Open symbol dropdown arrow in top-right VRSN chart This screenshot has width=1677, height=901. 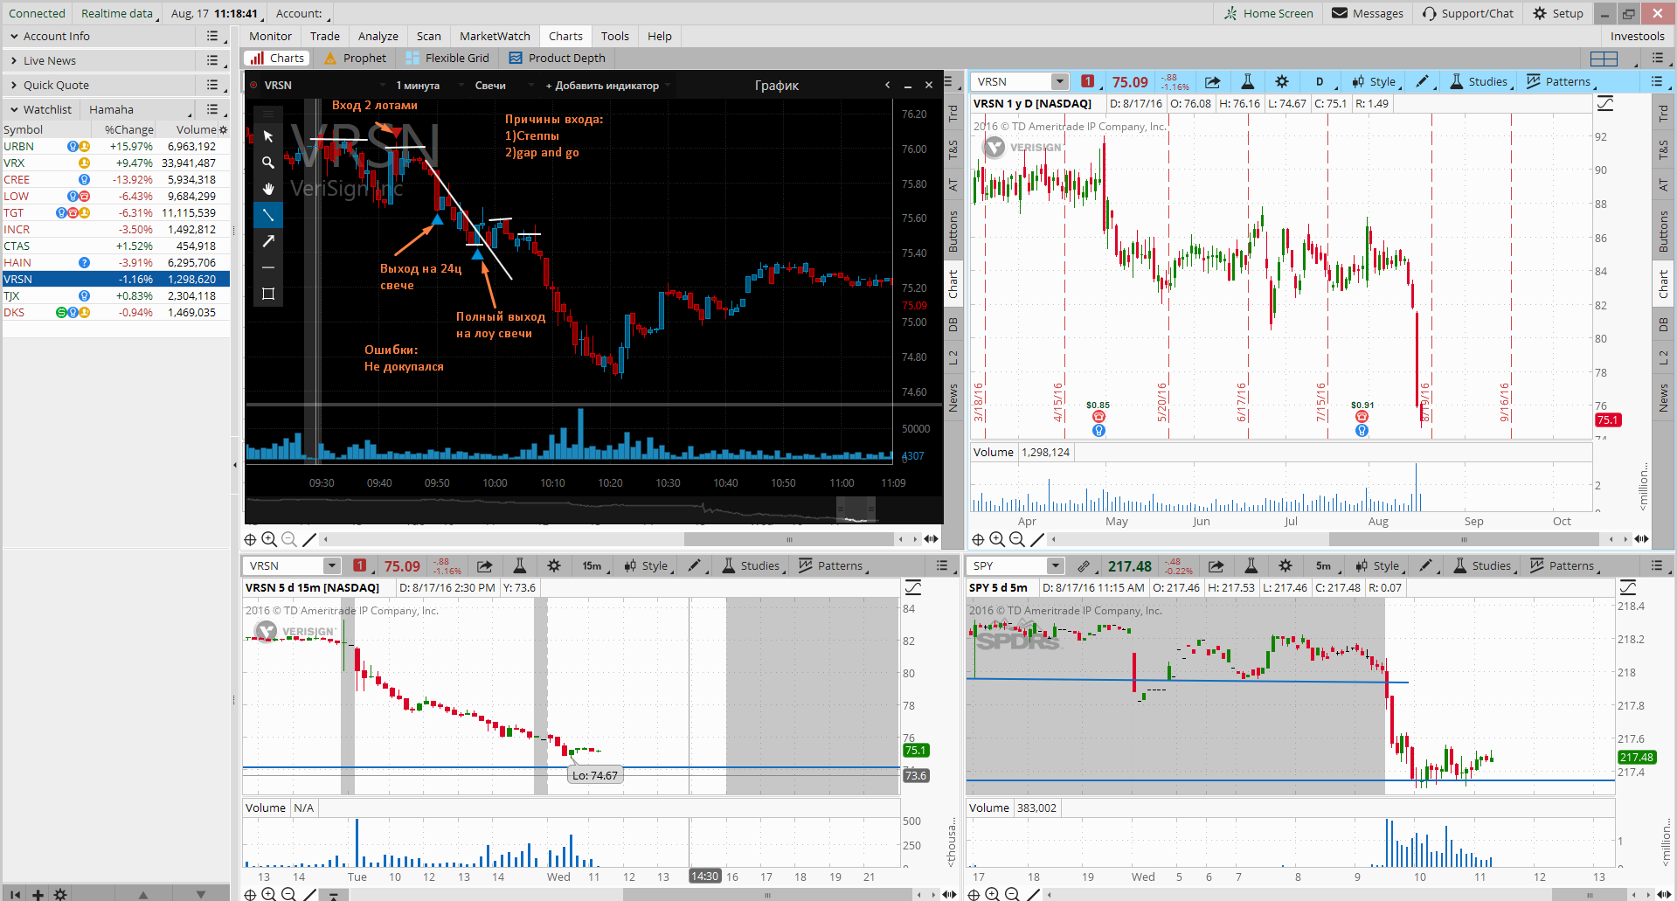pyautogui.click(x=1060, y=81)
